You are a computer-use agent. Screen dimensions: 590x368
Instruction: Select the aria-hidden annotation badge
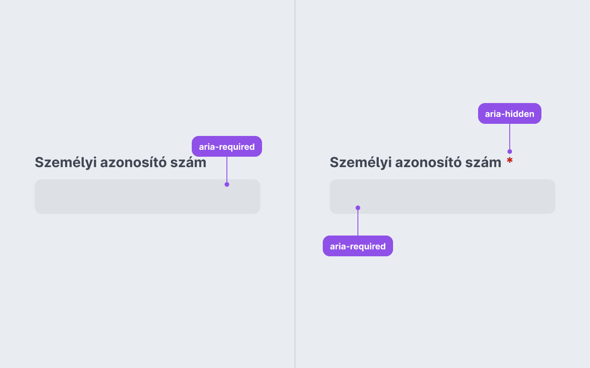(510, 114)
